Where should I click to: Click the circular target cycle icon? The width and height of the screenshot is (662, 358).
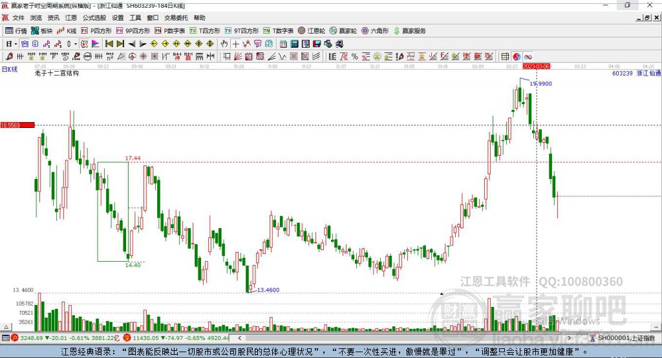click(x=132, y=57)
